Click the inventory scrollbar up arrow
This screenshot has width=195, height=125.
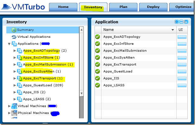click(x=82, y=30)
